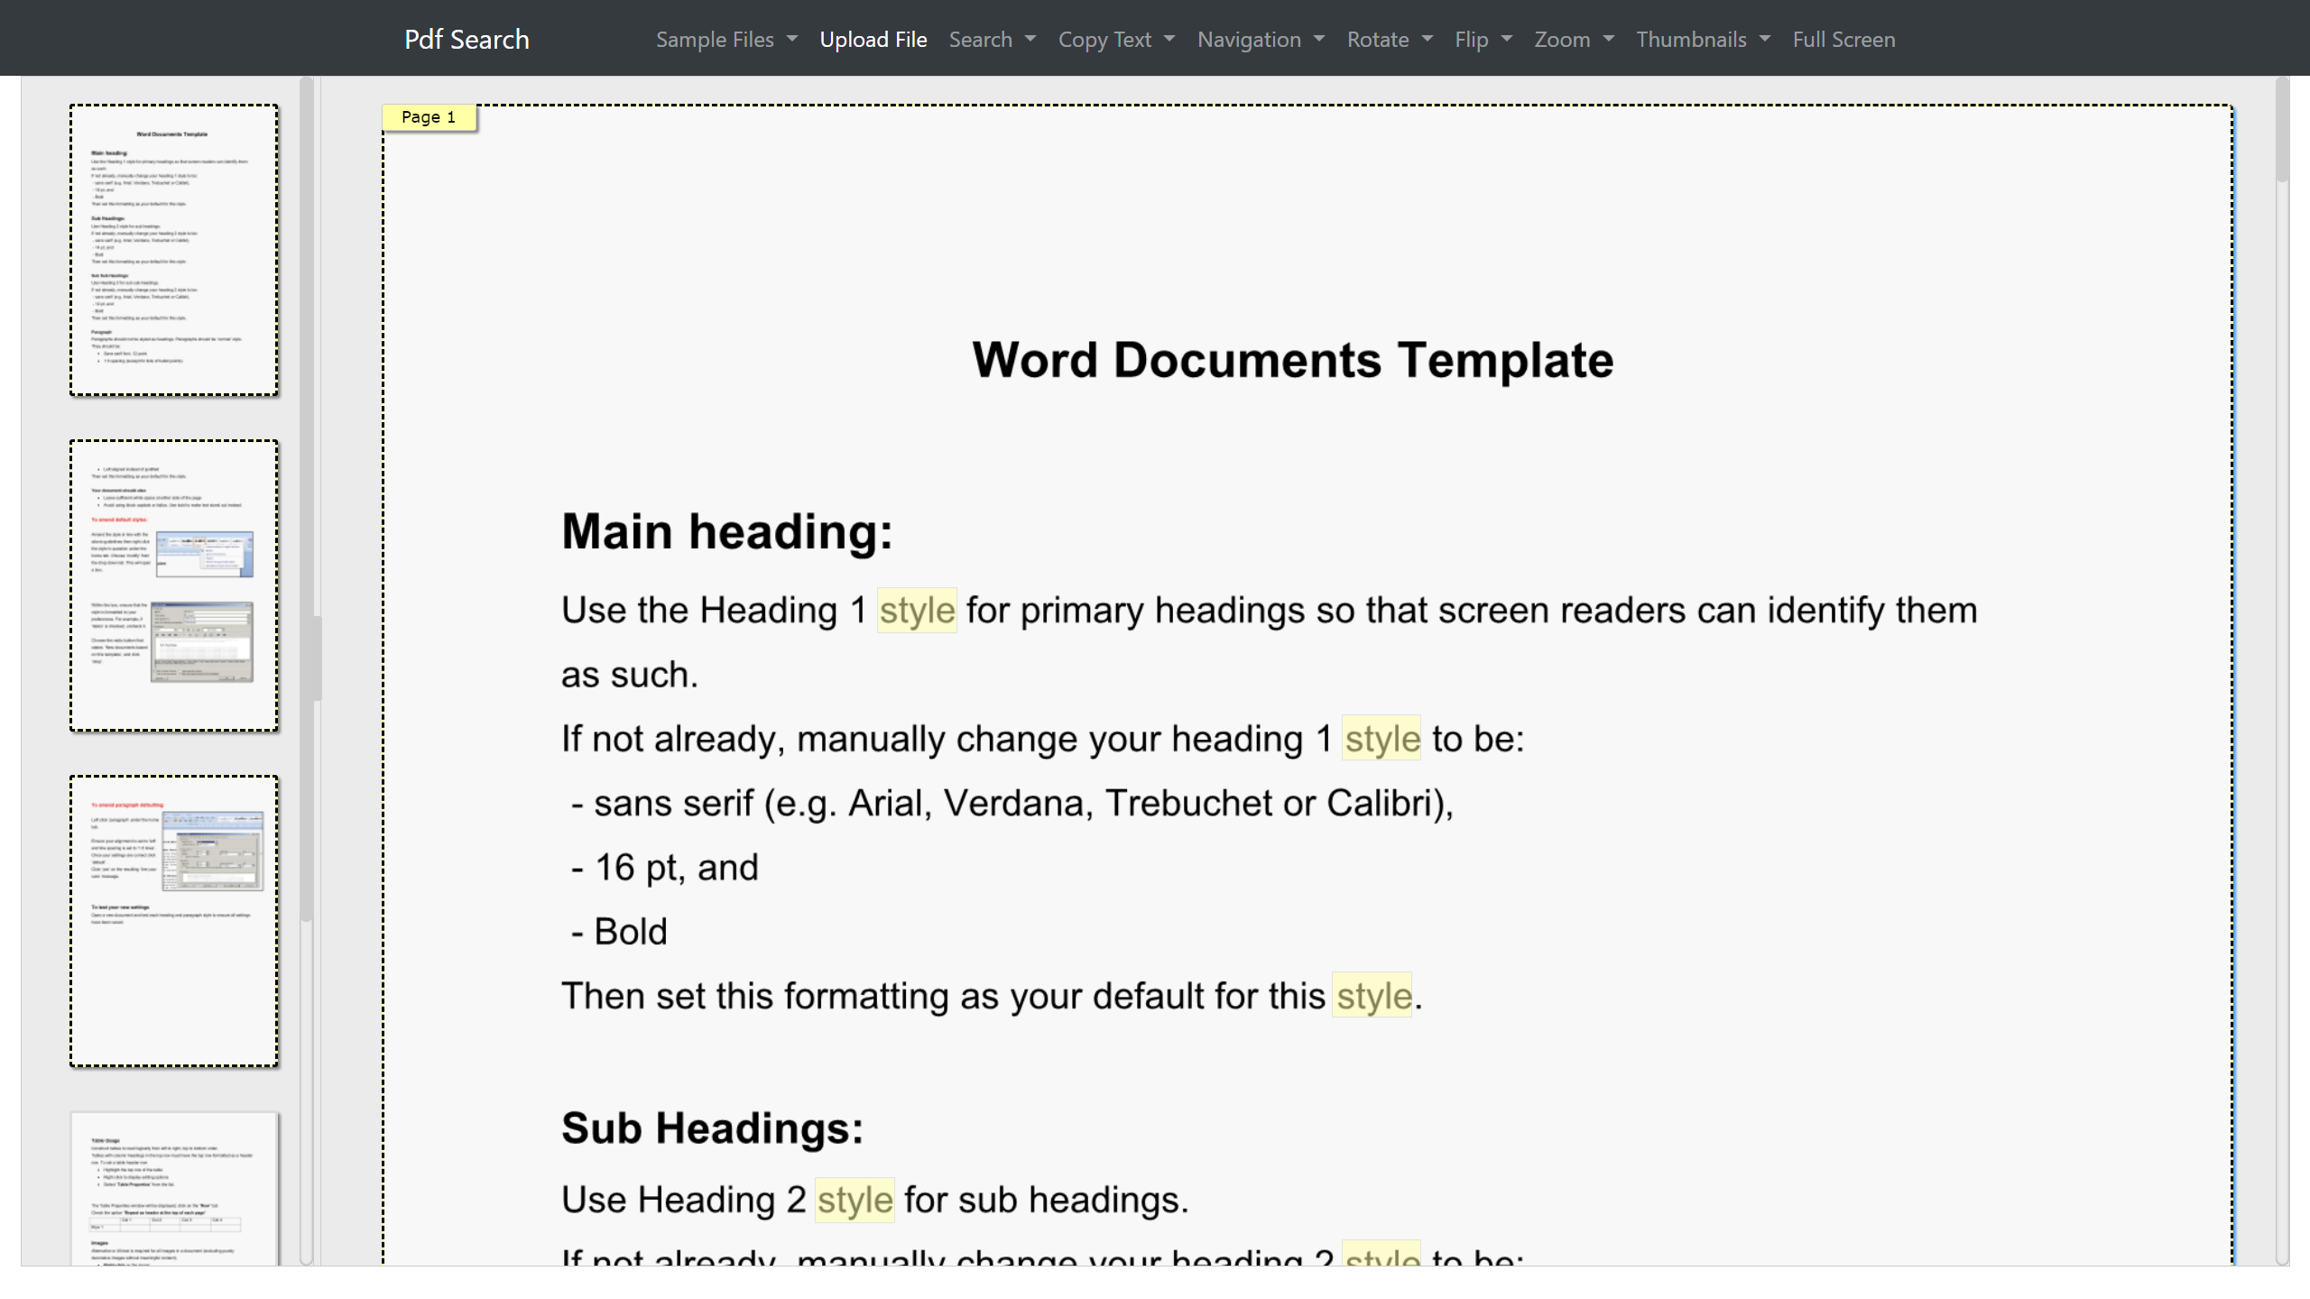2310x1299 pixels.
Task: Click the '- Bold' line
Action: click(x=619, y=932)
